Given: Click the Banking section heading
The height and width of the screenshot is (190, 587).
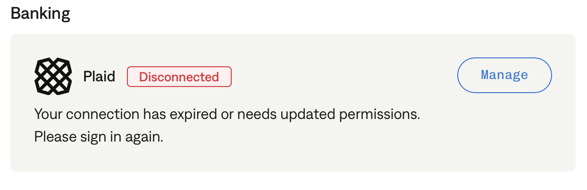Looking at the screenshot, I should point(41,14).
